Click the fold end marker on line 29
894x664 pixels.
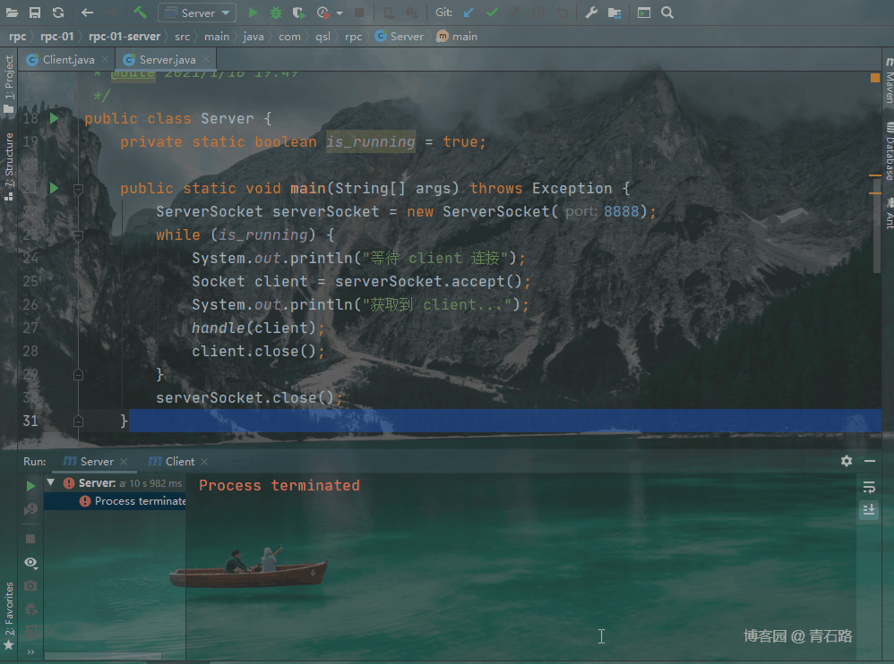[x=79, y=375]
